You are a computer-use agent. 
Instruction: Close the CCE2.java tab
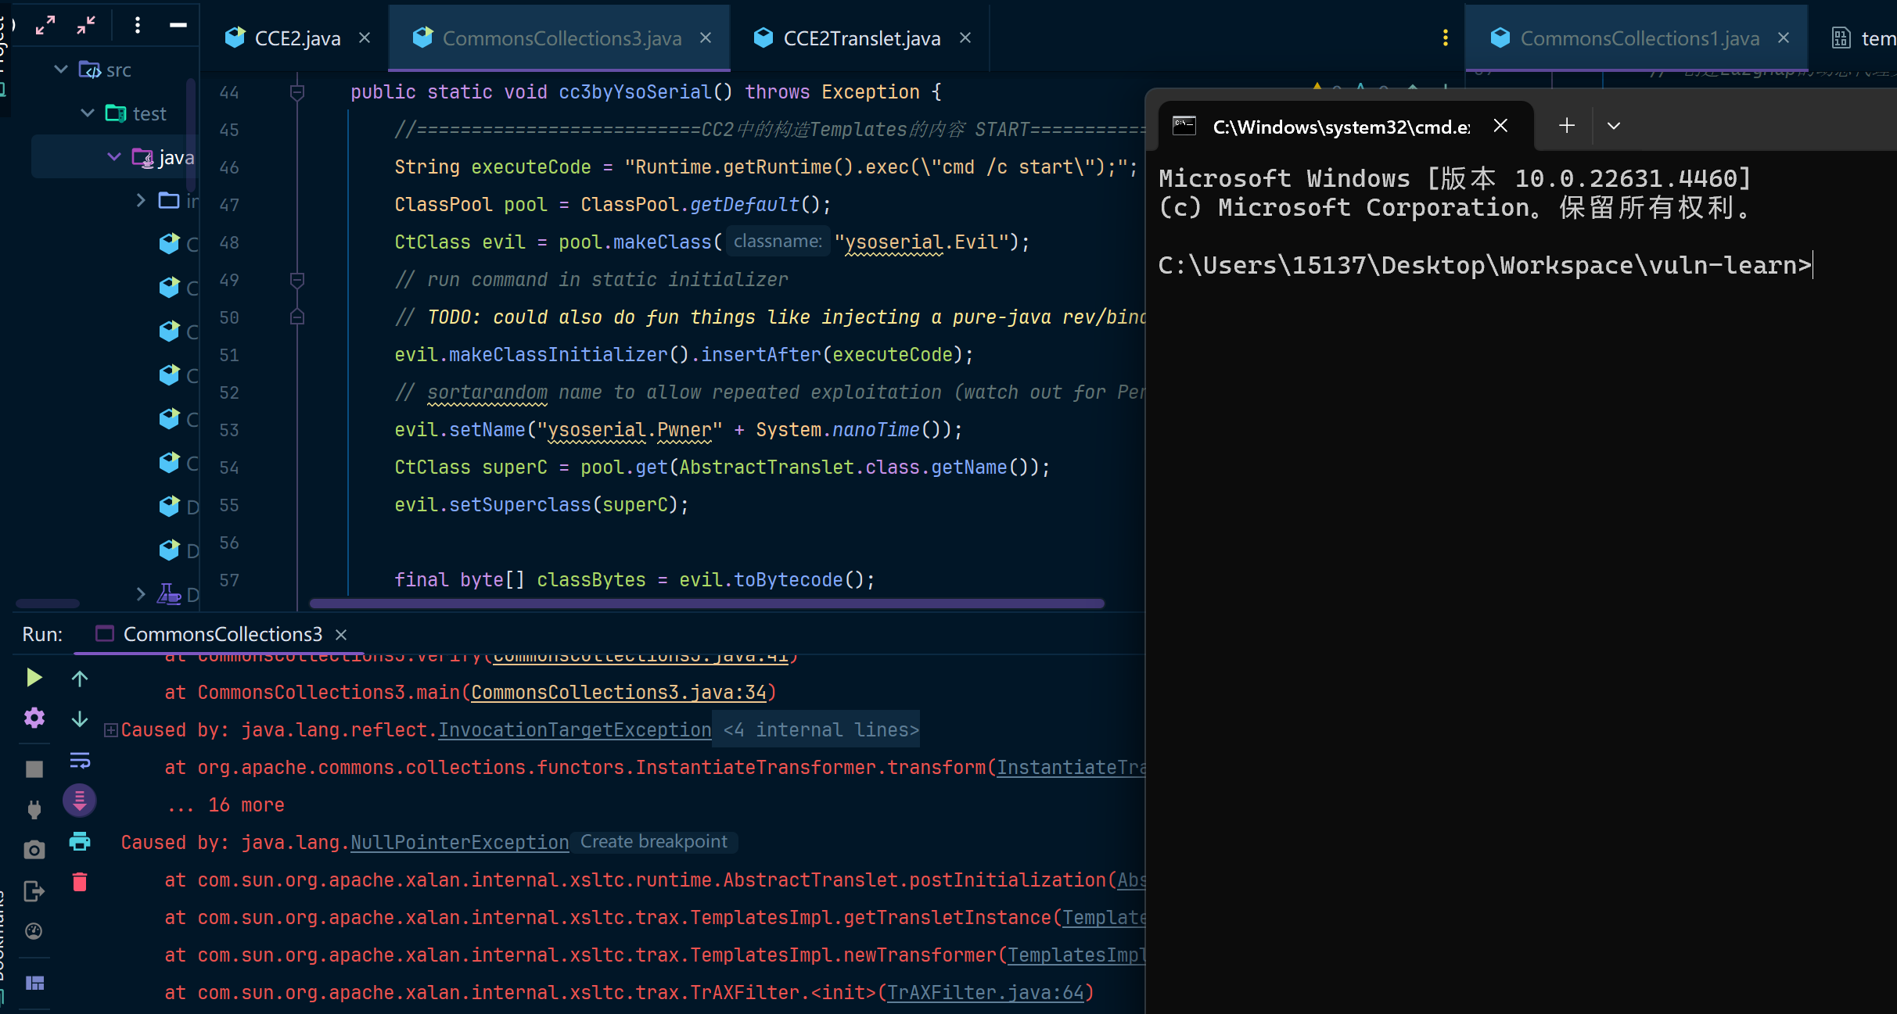365,38
